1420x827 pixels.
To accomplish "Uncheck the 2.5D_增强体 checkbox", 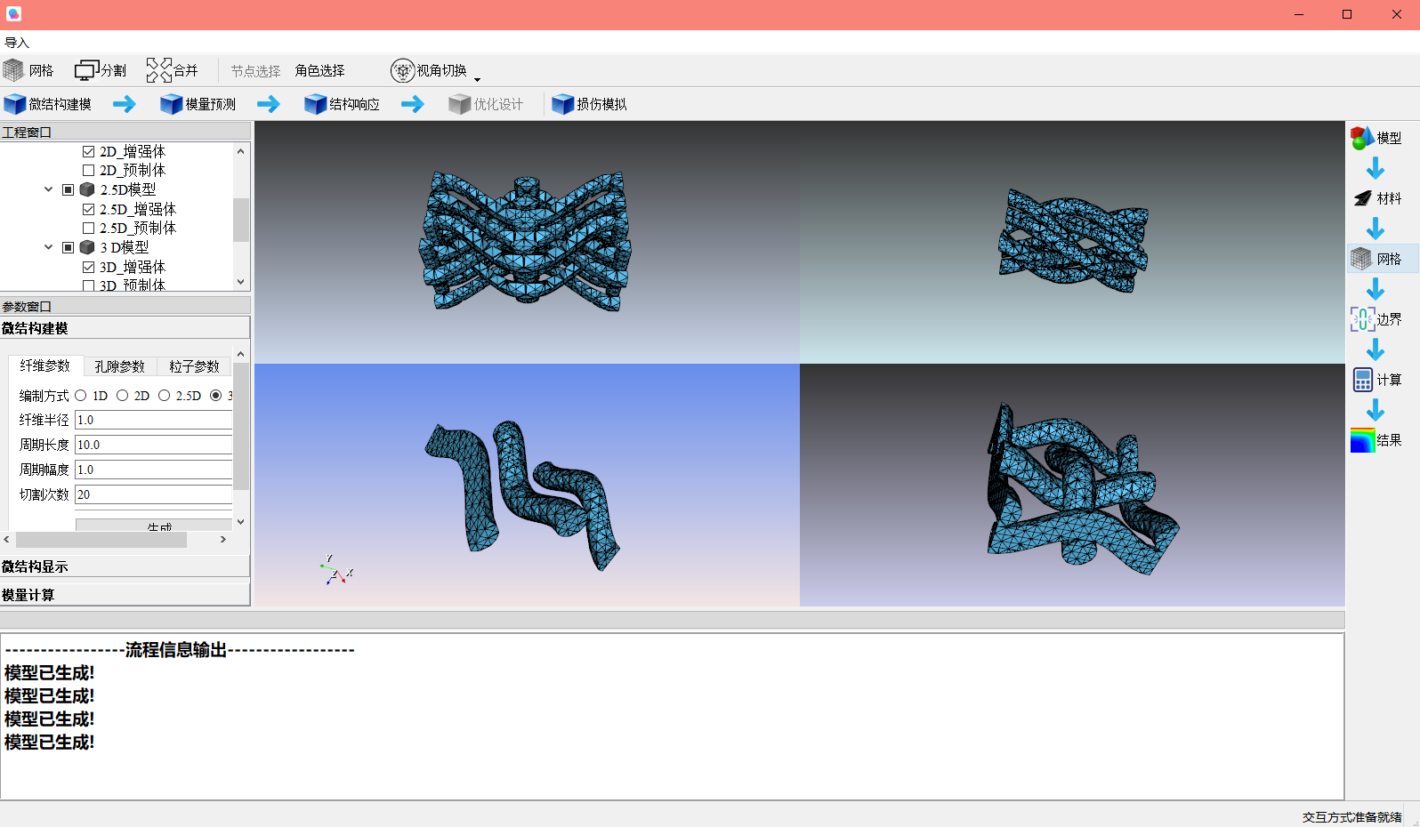I will (x=88, y=209).
